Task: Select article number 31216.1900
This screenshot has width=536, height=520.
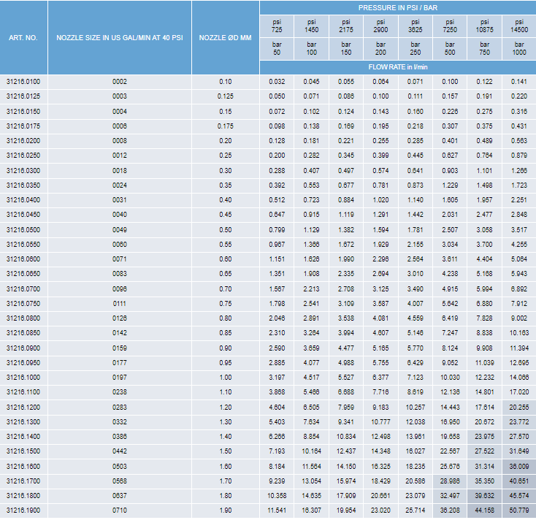Action: pyautogui.click(x=23, y=511)
